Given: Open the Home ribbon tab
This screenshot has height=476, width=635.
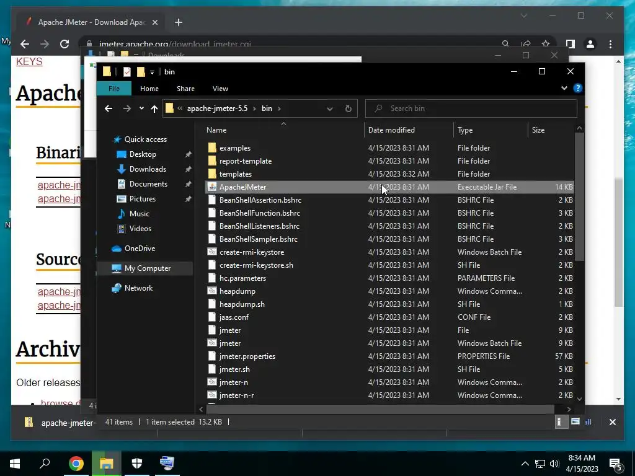Looking at the screenshot, I should pyautogui.click(x=149, y=89).
